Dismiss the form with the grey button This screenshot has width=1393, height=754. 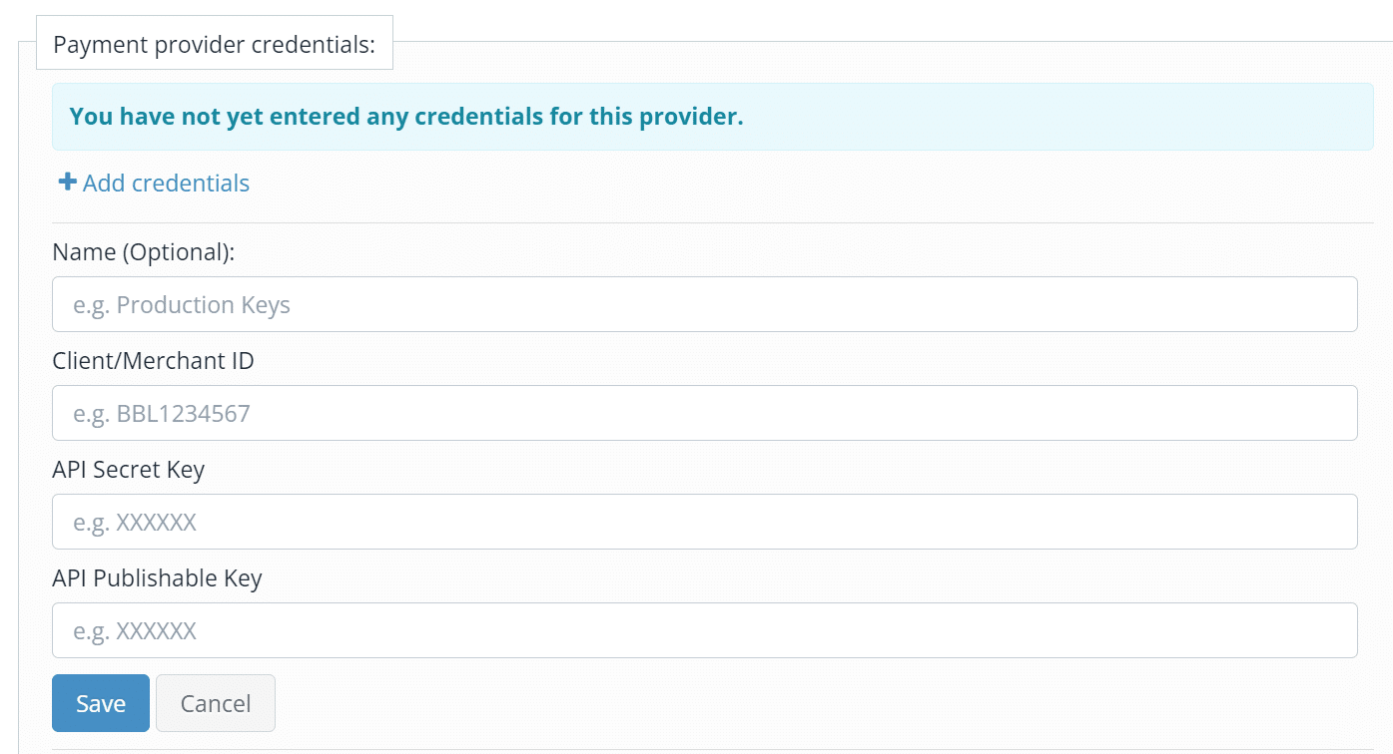[216, 703]
